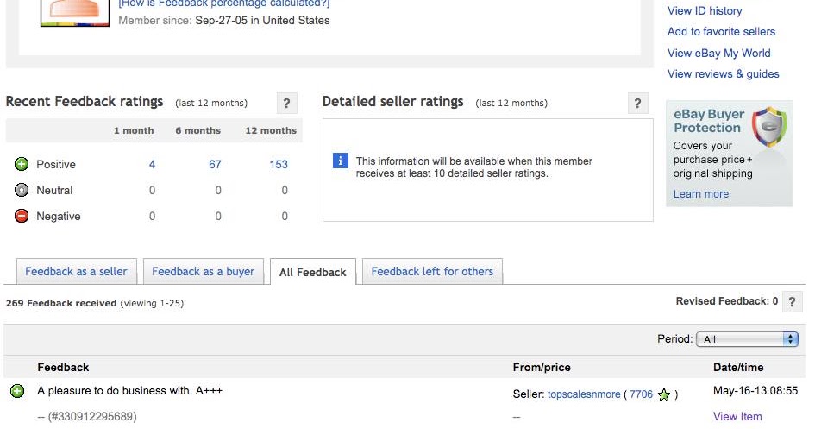Click the red Negative feedback minus icon
Screen dimensions: 815x429
click(x=22, y=216)
